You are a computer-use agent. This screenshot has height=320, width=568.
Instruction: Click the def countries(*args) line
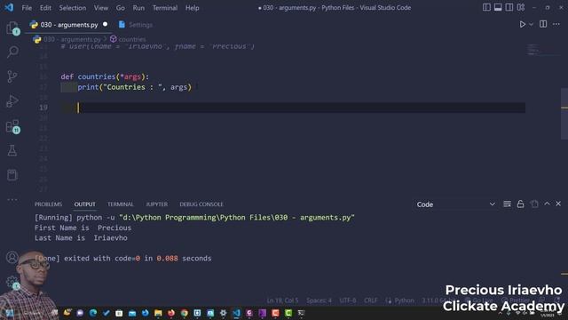tap(105, 76)
